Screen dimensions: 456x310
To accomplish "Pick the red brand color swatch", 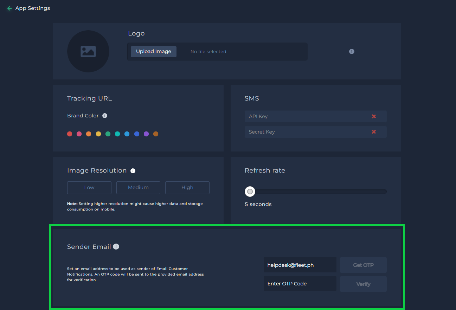I will [70, 134].
